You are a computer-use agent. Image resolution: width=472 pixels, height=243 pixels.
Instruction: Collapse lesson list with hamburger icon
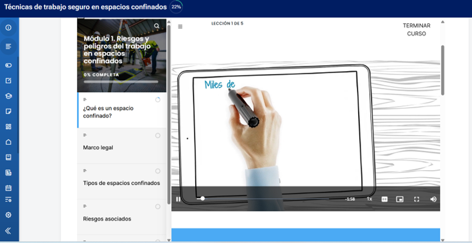pos(180,27)
